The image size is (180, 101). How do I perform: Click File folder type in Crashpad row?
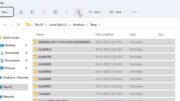[136, 94]
